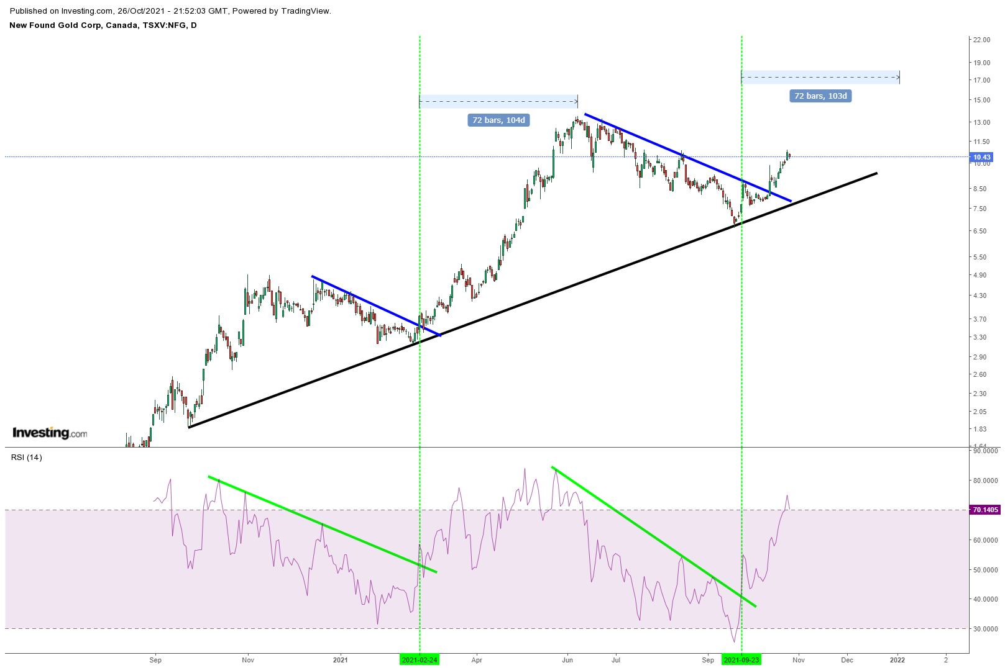Click the 7.50 price axis label

980,209
